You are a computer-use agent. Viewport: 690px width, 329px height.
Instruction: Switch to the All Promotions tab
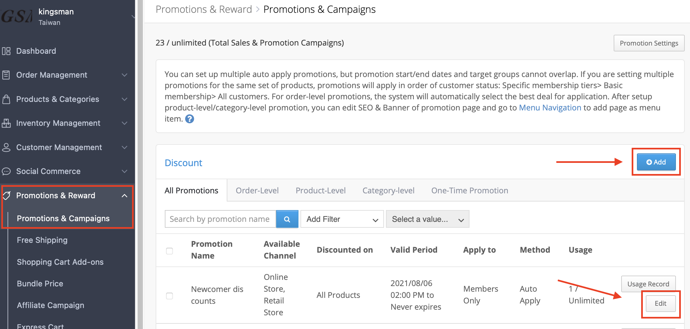click(x=191, y=190)
